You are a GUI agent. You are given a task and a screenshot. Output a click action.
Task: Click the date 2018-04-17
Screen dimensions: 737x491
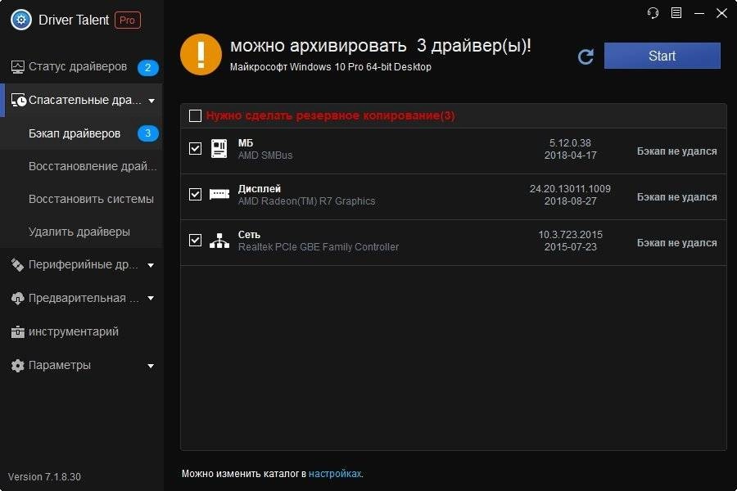(570, 155)
